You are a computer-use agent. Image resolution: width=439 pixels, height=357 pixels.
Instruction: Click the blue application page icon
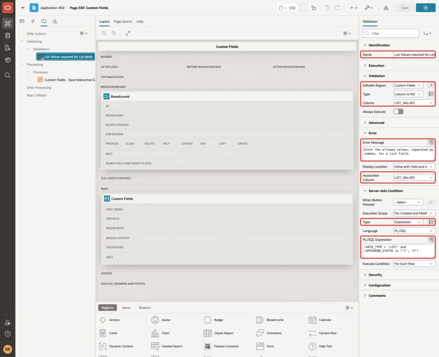tap(34, 8)
